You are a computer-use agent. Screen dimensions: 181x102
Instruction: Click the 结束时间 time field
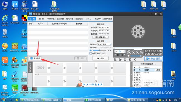point(104,31)
